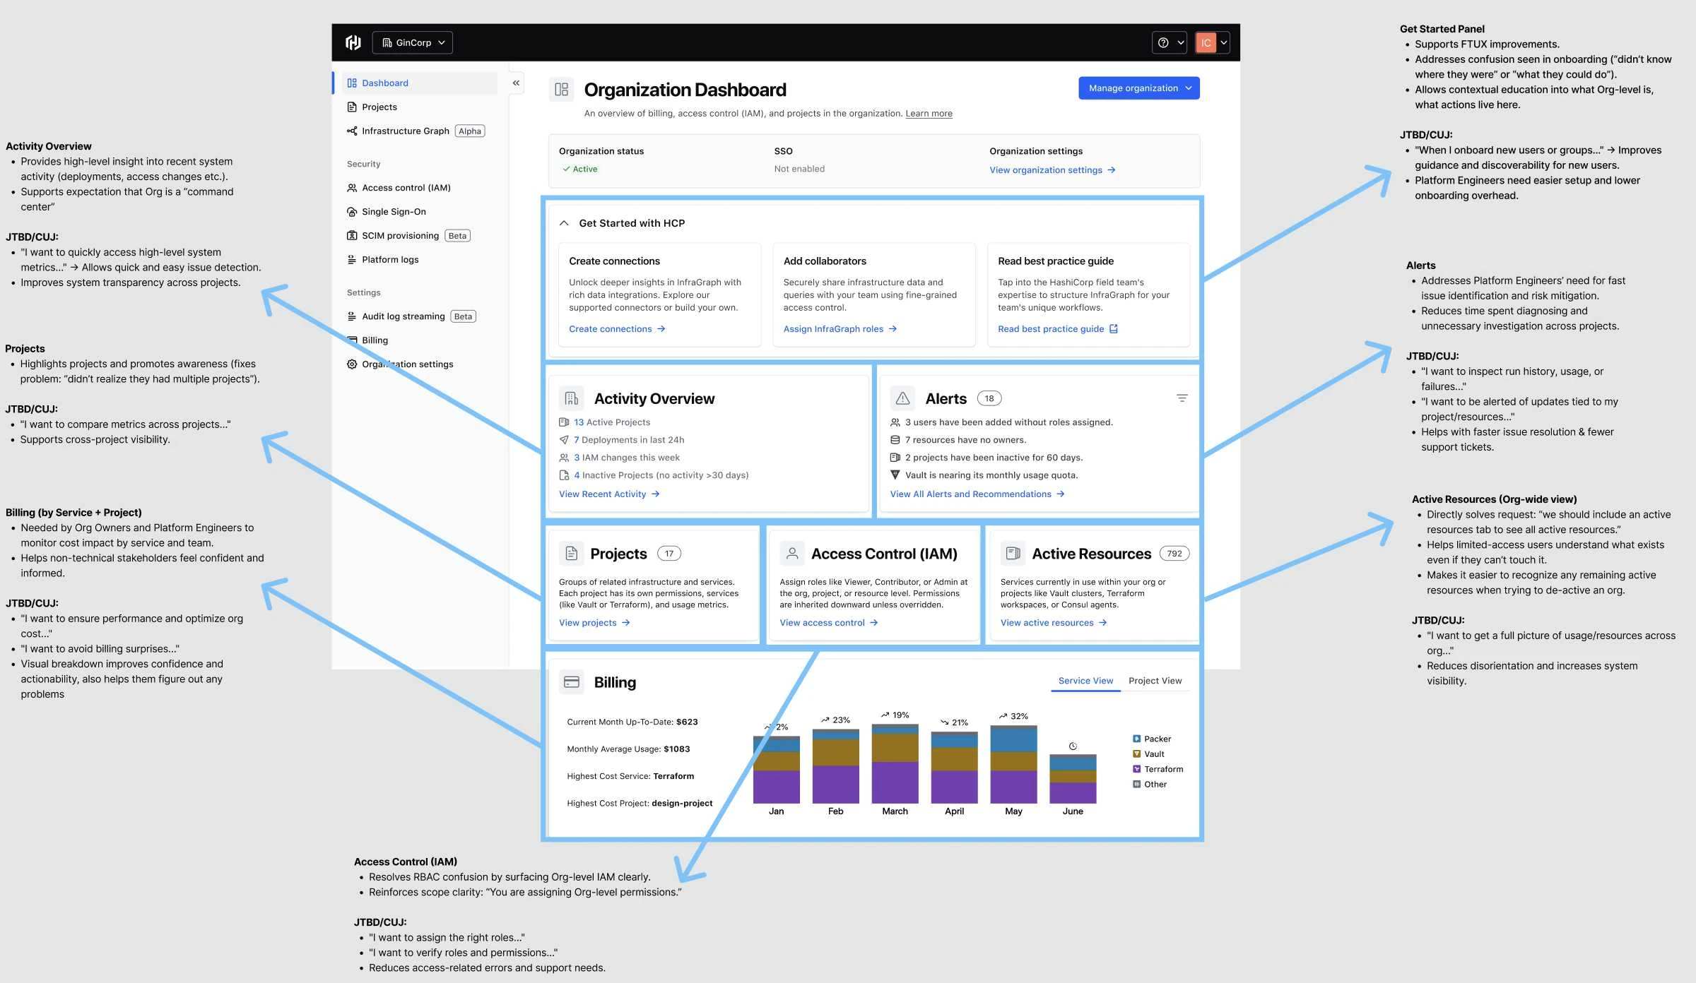
Task: Click View Recent Activity link
Action: tap(609, 494)
